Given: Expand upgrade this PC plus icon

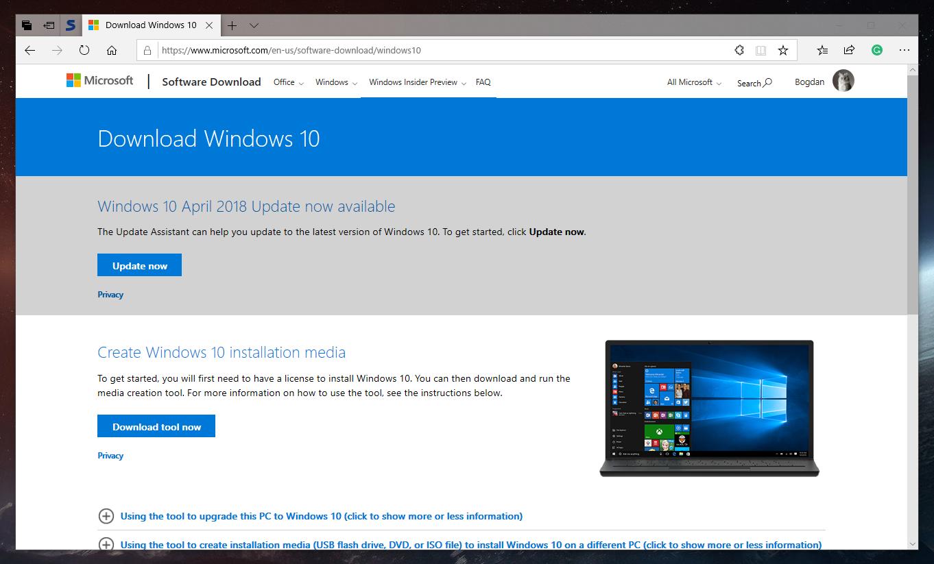Looking at the screenshot, I should point(106,516).
